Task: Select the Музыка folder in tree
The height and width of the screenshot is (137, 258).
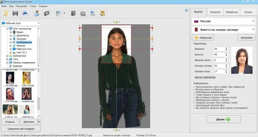Action: [x=21, y=46]
